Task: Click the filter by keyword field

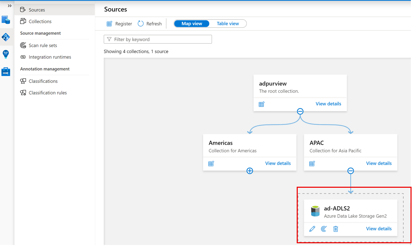Action: tap(158, 39)
